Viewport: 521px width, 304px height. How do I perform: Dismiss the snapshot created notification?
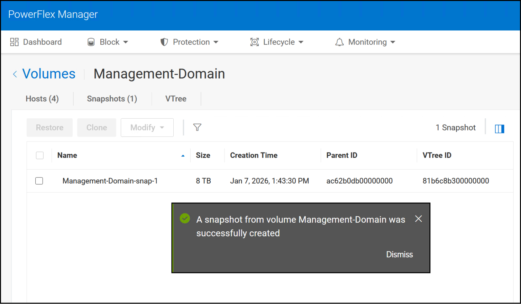[x=399, y=255]
